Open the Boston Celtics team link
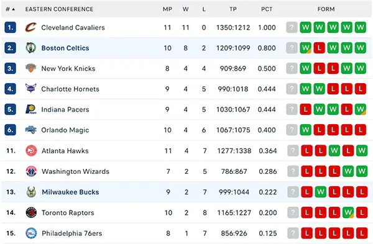Screen dimensions: 373x244 point(65,48)
